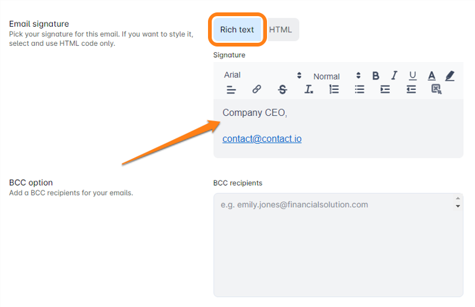This screenshot has width=475, height=307.
Task: Create a numbered list in signature
Action: click(334, 89)
